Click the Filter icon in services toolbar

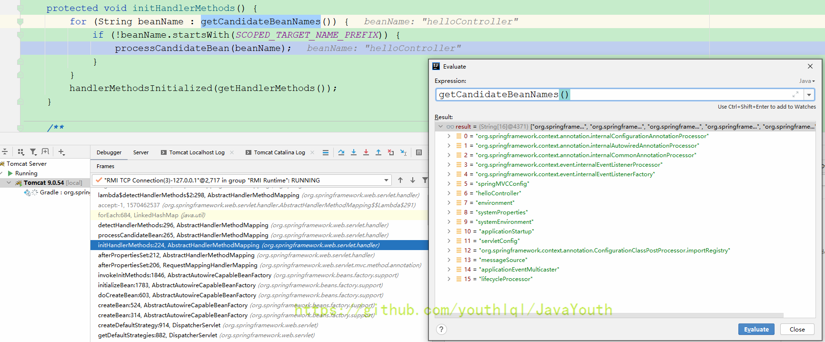click(x=33, y=152)
